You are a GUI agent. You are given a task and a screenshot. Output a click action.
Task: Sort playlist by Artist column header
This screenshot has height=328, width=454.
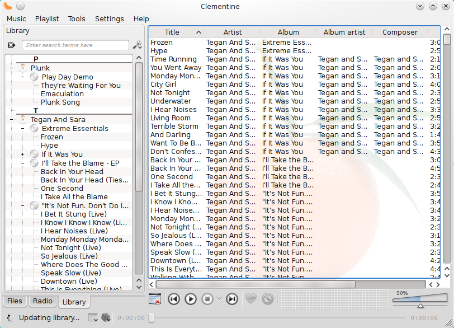click(x=233, y=32)
